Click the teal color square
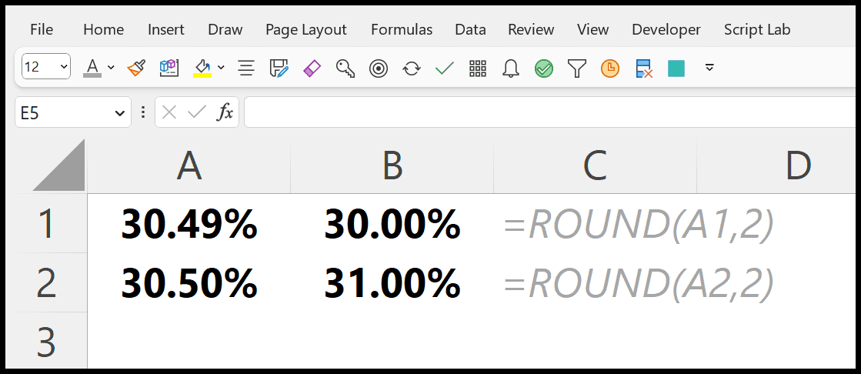Viewport: 861px width, 374px height. (x=676, y=68)
